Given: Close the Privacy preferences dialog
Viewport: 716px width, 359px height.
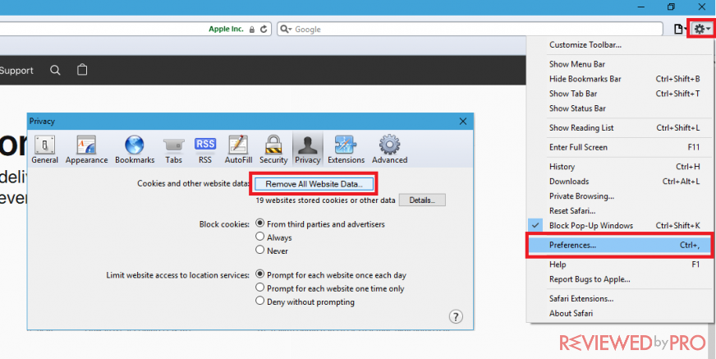Looking at the screenshot, I should click(x=463, y=122).
